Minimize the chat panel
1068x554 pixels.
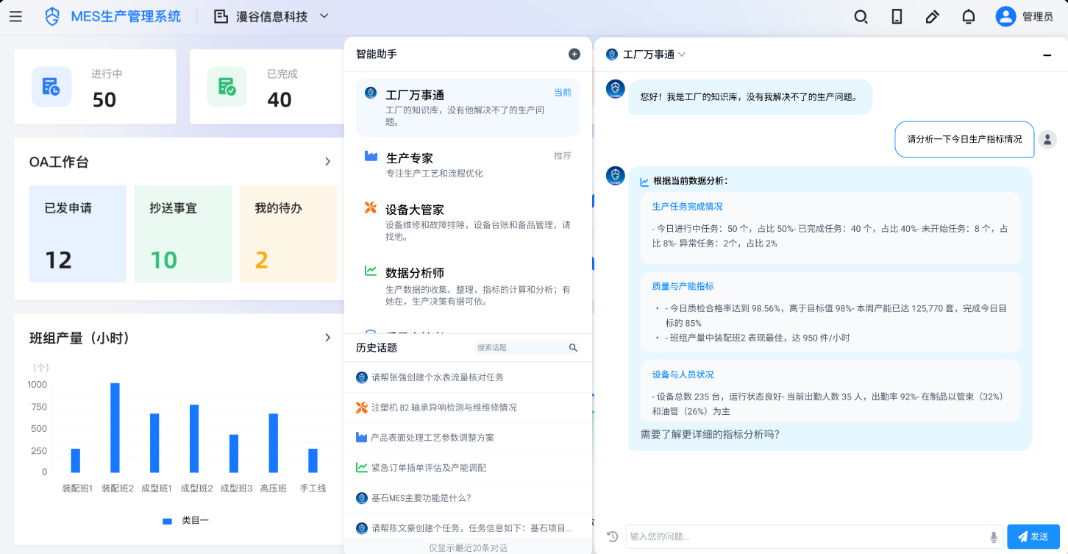pyautogui.click(x=1047, y=55)
